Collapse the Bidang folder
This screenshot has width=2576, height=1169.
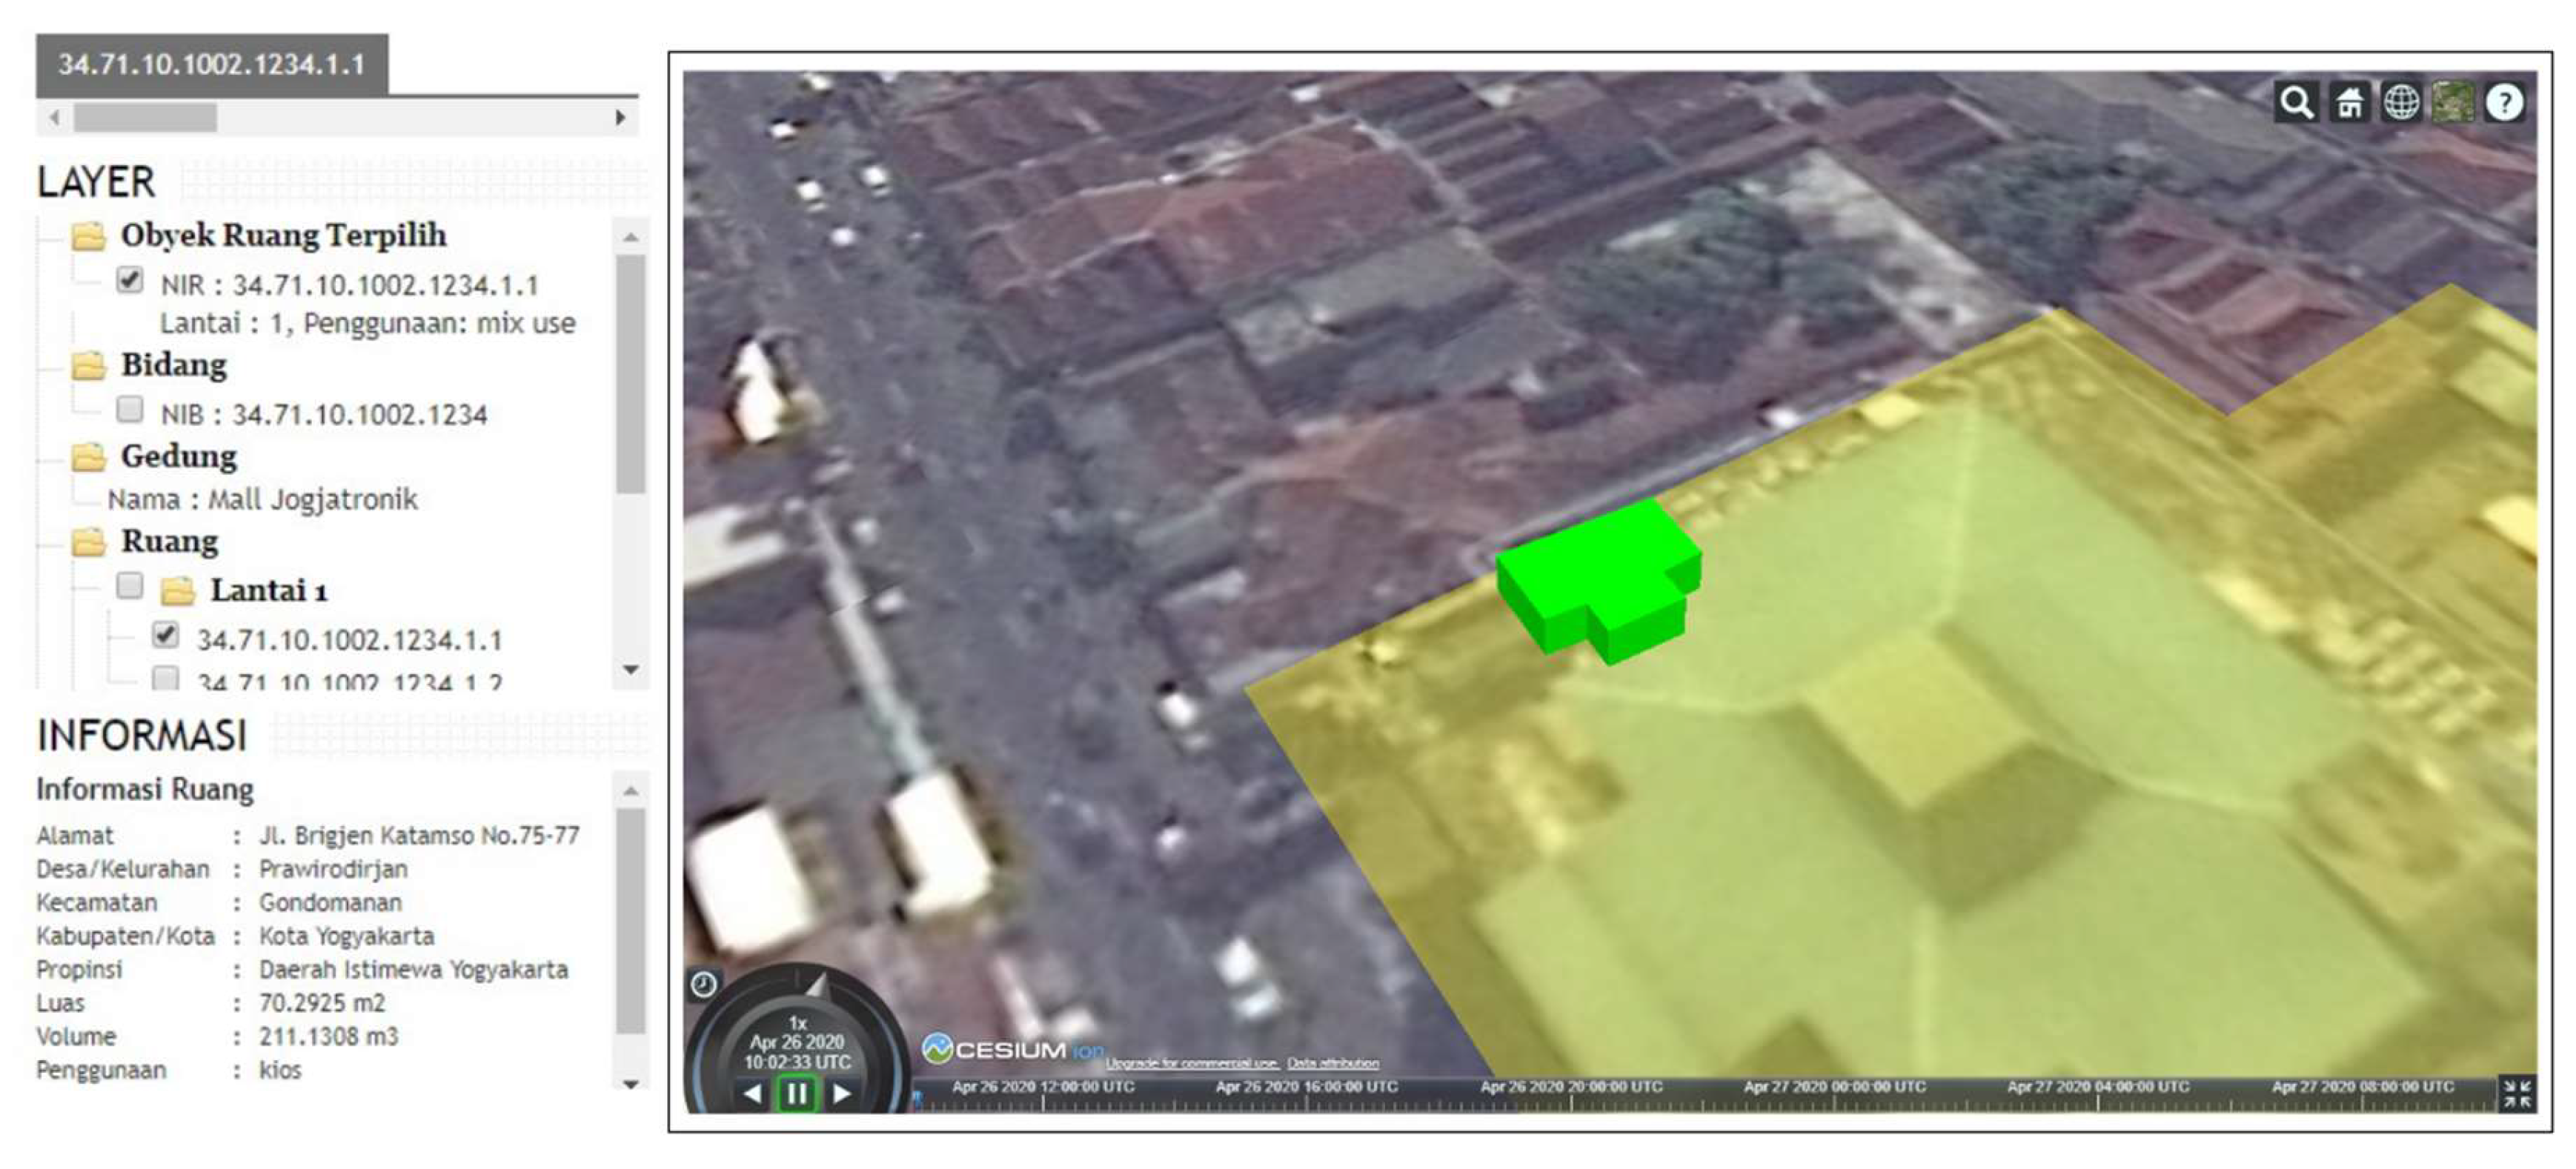(89, 366)
